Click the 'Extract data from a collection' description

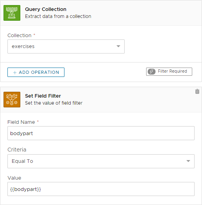(58, 16)
